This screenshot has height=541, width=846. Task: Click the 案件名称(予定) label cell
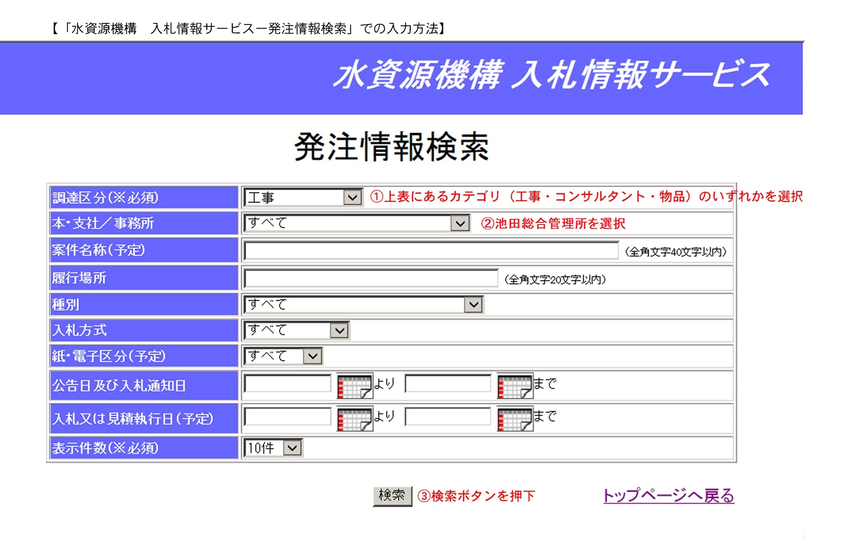144,250
